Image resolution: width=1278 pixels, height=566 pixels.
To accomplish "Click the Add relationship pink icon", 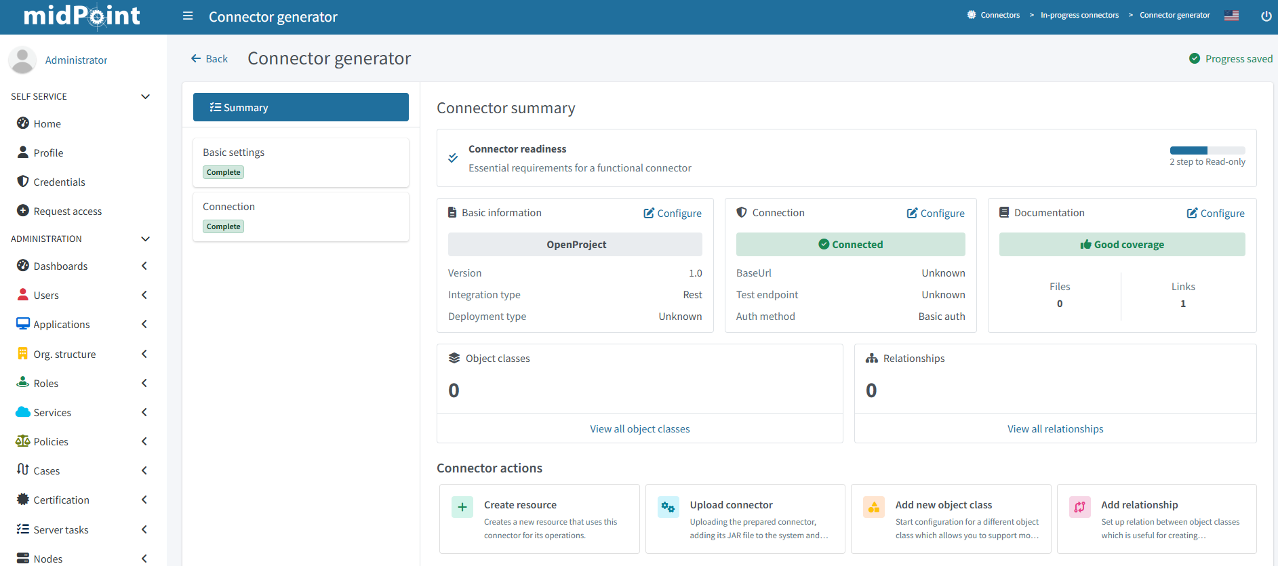I will 1080,506.
